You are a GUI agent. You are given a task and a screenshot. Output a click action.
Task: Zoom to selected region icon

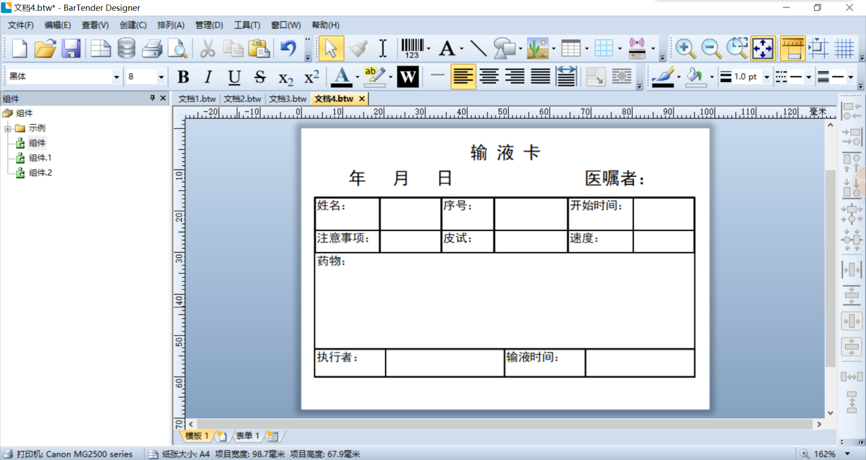point(737,48)
